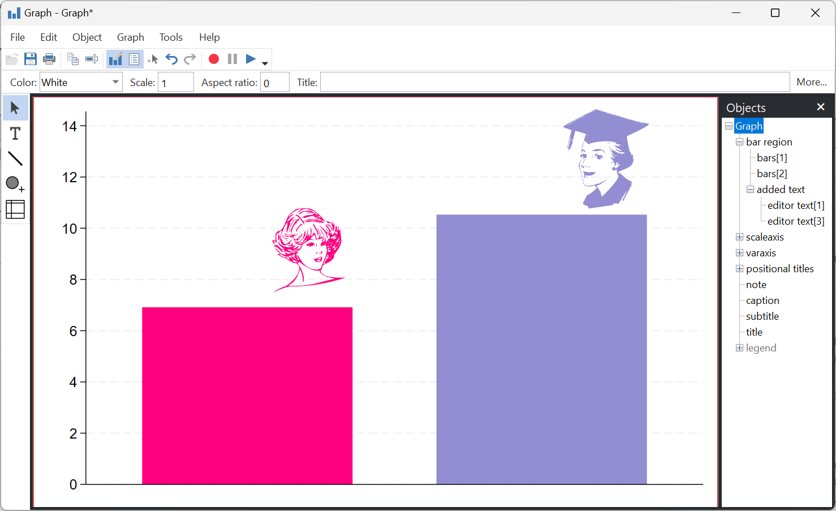The width and height of the screenshot is (836, 511).
Task: Click the More... button
Action: pos(811,83)
